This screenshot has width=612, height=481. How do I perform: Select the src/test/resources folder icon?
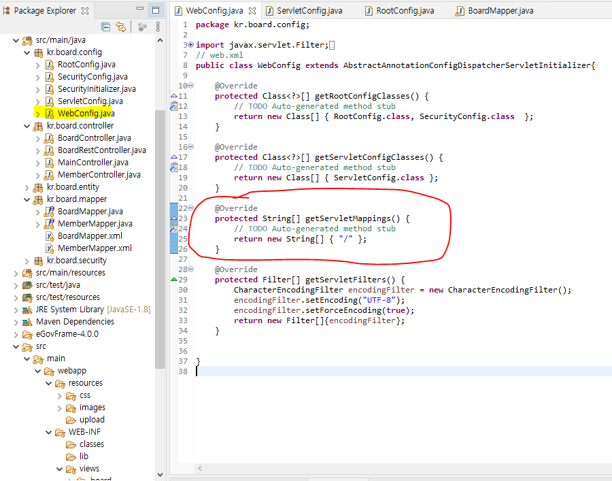tap(27, 297)
